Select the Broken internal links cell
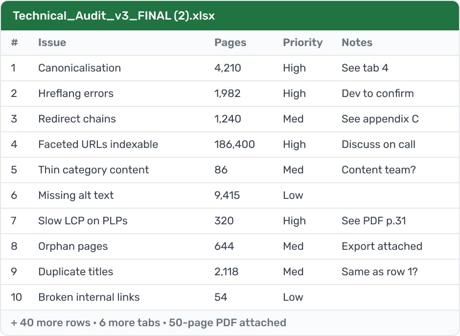This screenshot has width=460, height=336. [x=89, y=297]
